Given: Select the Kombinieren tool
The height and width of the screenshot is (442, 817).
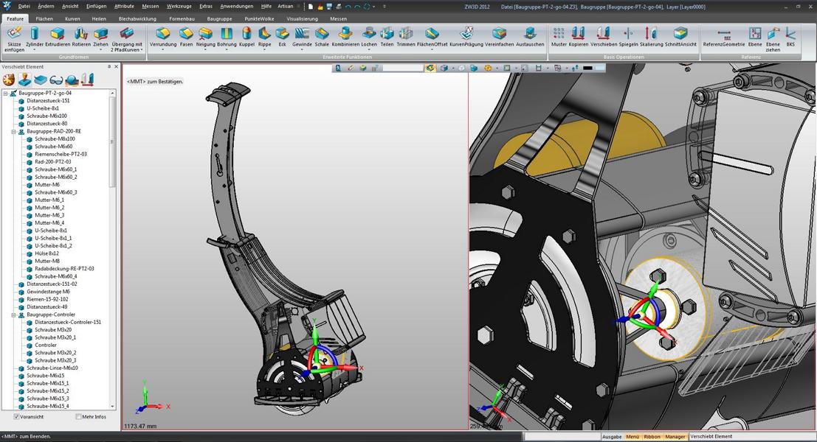Looking at the screenshot, I should [x=345, y=37].
